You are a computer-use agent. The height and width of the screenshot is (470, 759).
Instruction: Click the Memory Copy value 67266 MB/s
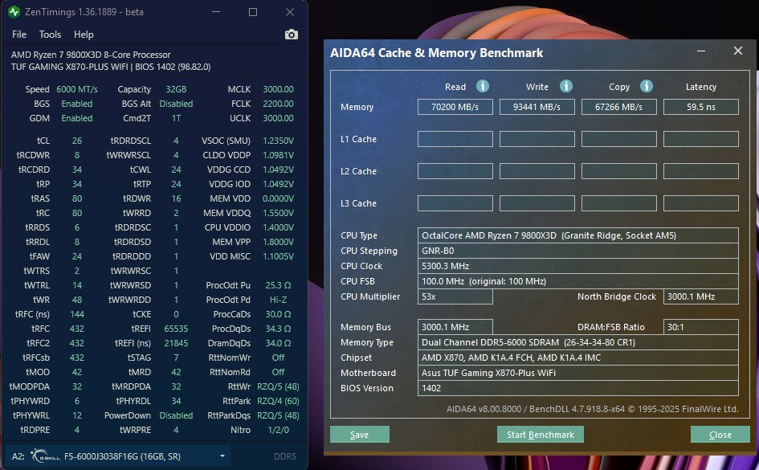(618, 107)
